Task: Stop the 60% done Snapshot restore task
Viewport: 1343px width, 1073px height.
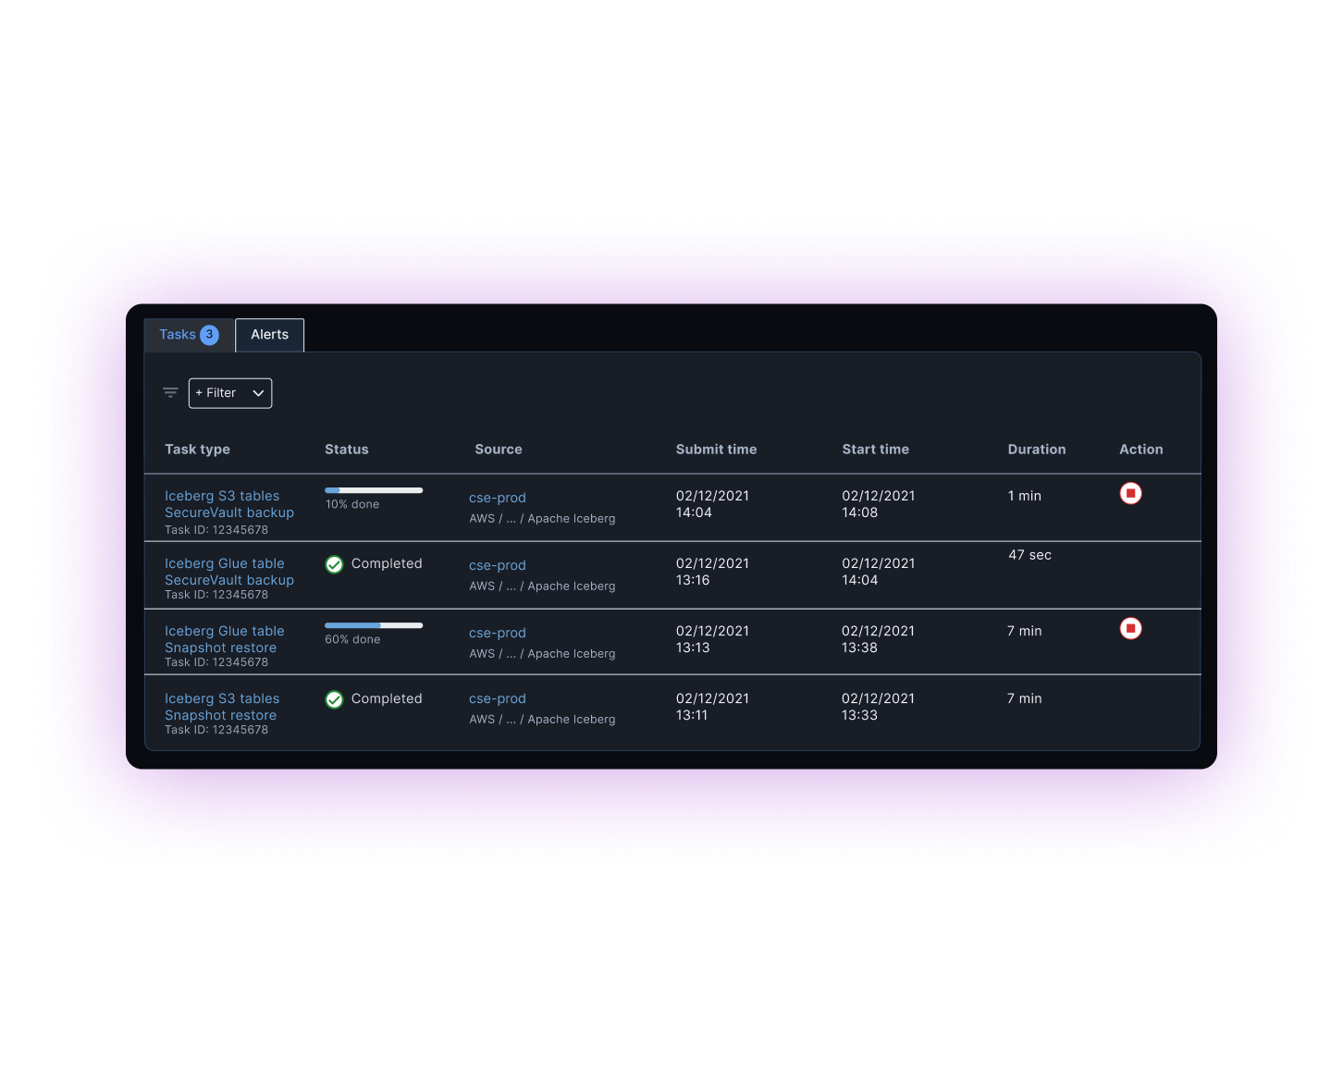Action: [1130, 629]
